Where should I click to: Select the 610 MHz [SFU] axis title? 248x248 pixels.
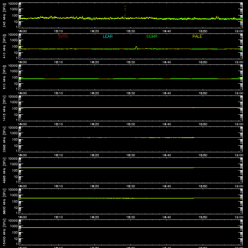pyautogui.click(x=4, y=77)
